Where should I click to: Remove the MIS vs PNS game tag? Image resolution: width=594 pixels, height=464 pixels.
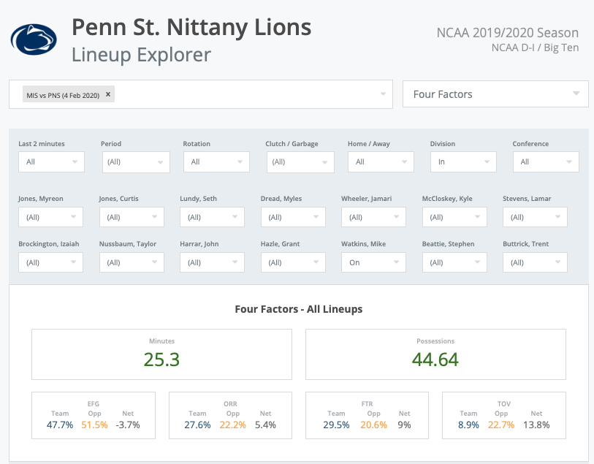108,94
